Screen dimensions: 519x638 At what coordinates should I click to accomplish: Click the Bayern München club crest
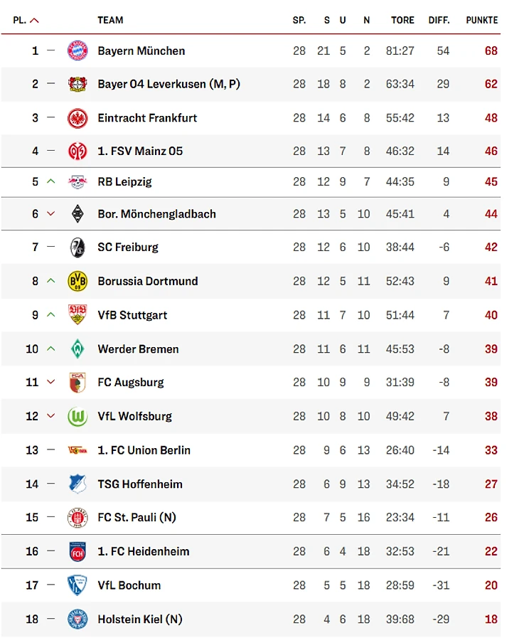point(77,51)
